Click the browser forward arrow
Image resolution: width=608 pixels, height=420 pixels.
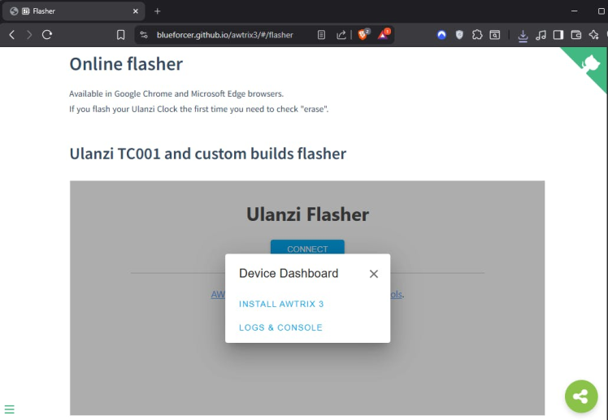(x=29, y=35)
